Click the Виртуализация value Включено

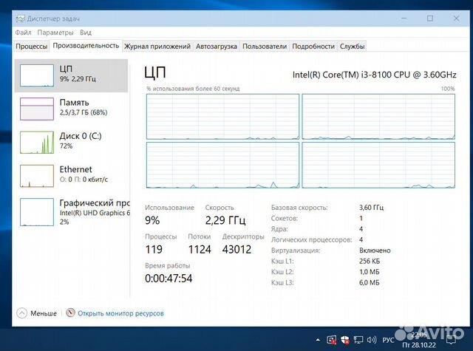[x=375, y=251]
